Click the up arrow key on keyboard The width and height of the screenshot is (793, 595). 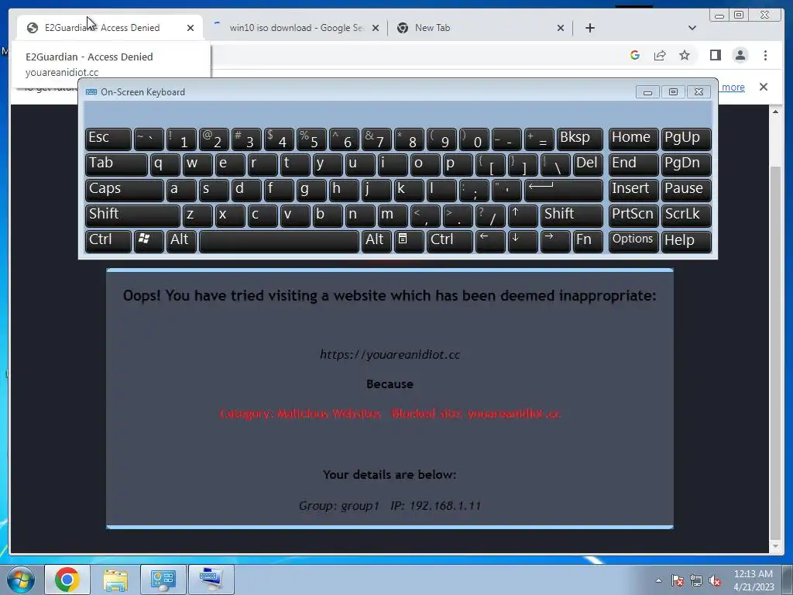[523, 215]
